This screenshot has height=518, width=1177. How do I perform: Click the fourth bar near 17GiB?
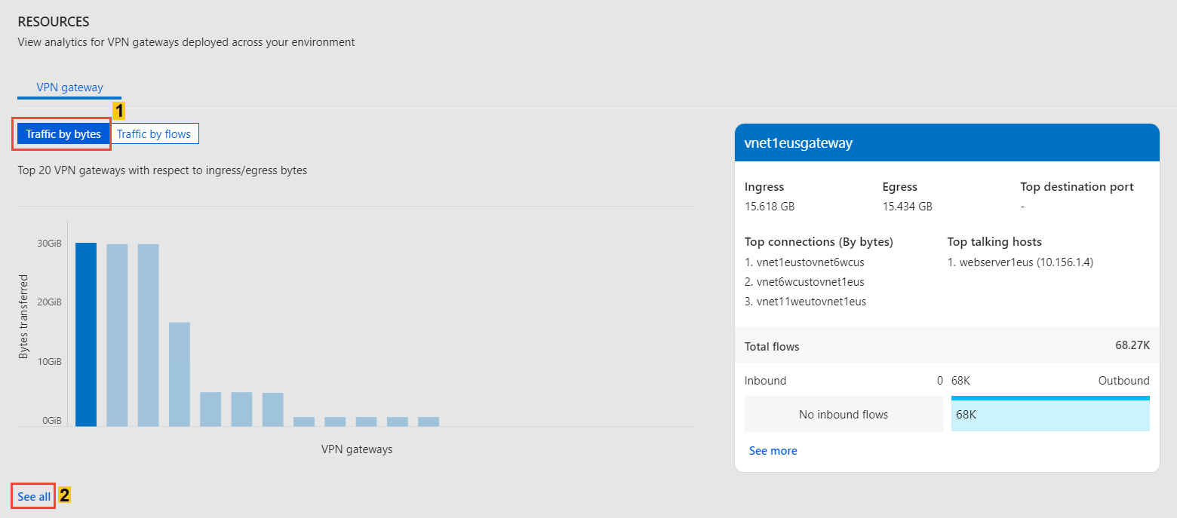(x=180, y=374)
